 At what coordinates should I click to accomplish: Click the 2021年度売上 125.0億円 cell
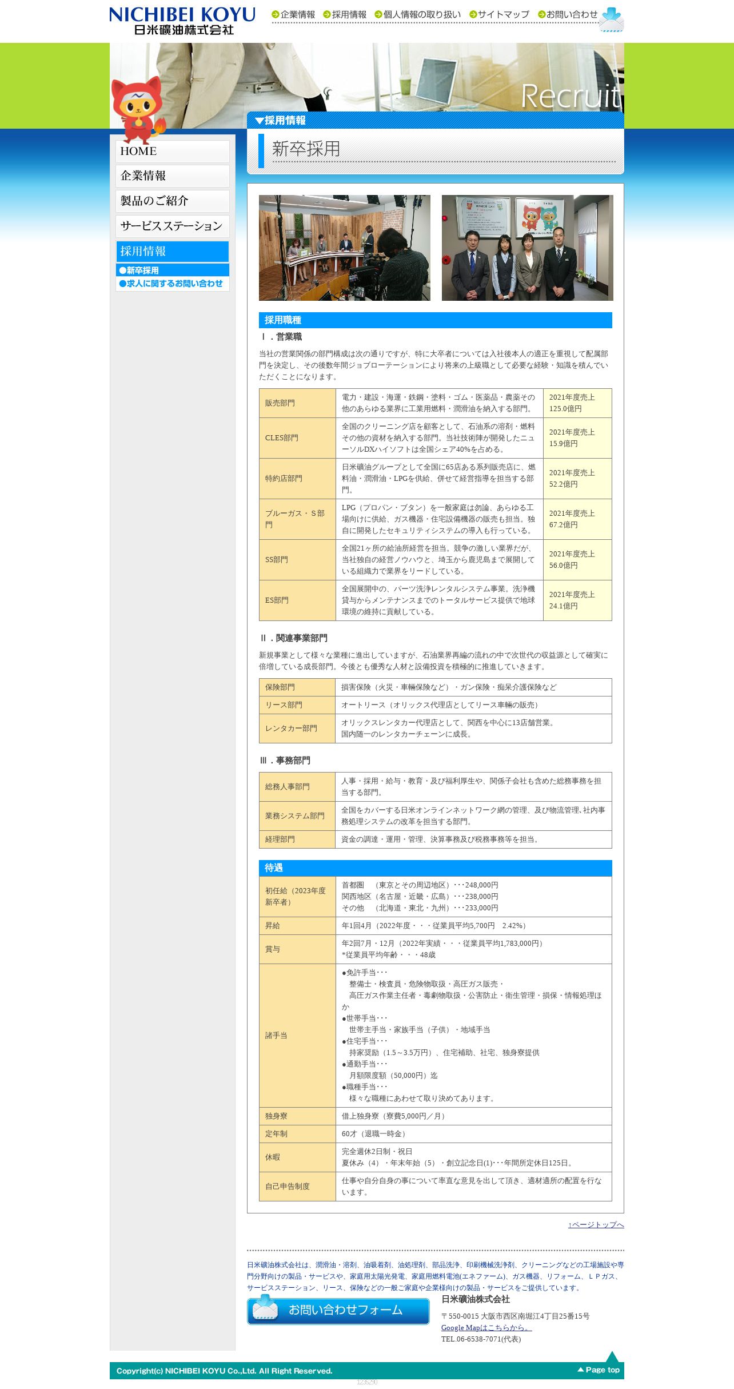577,403
